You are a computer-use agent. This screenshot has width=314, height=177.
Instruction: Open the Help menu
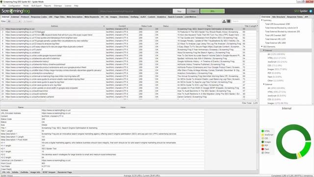[x=77, y=5]
